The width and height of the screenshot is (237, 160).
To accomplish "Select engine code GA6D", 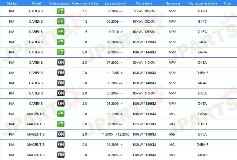I will coord(202,11).
